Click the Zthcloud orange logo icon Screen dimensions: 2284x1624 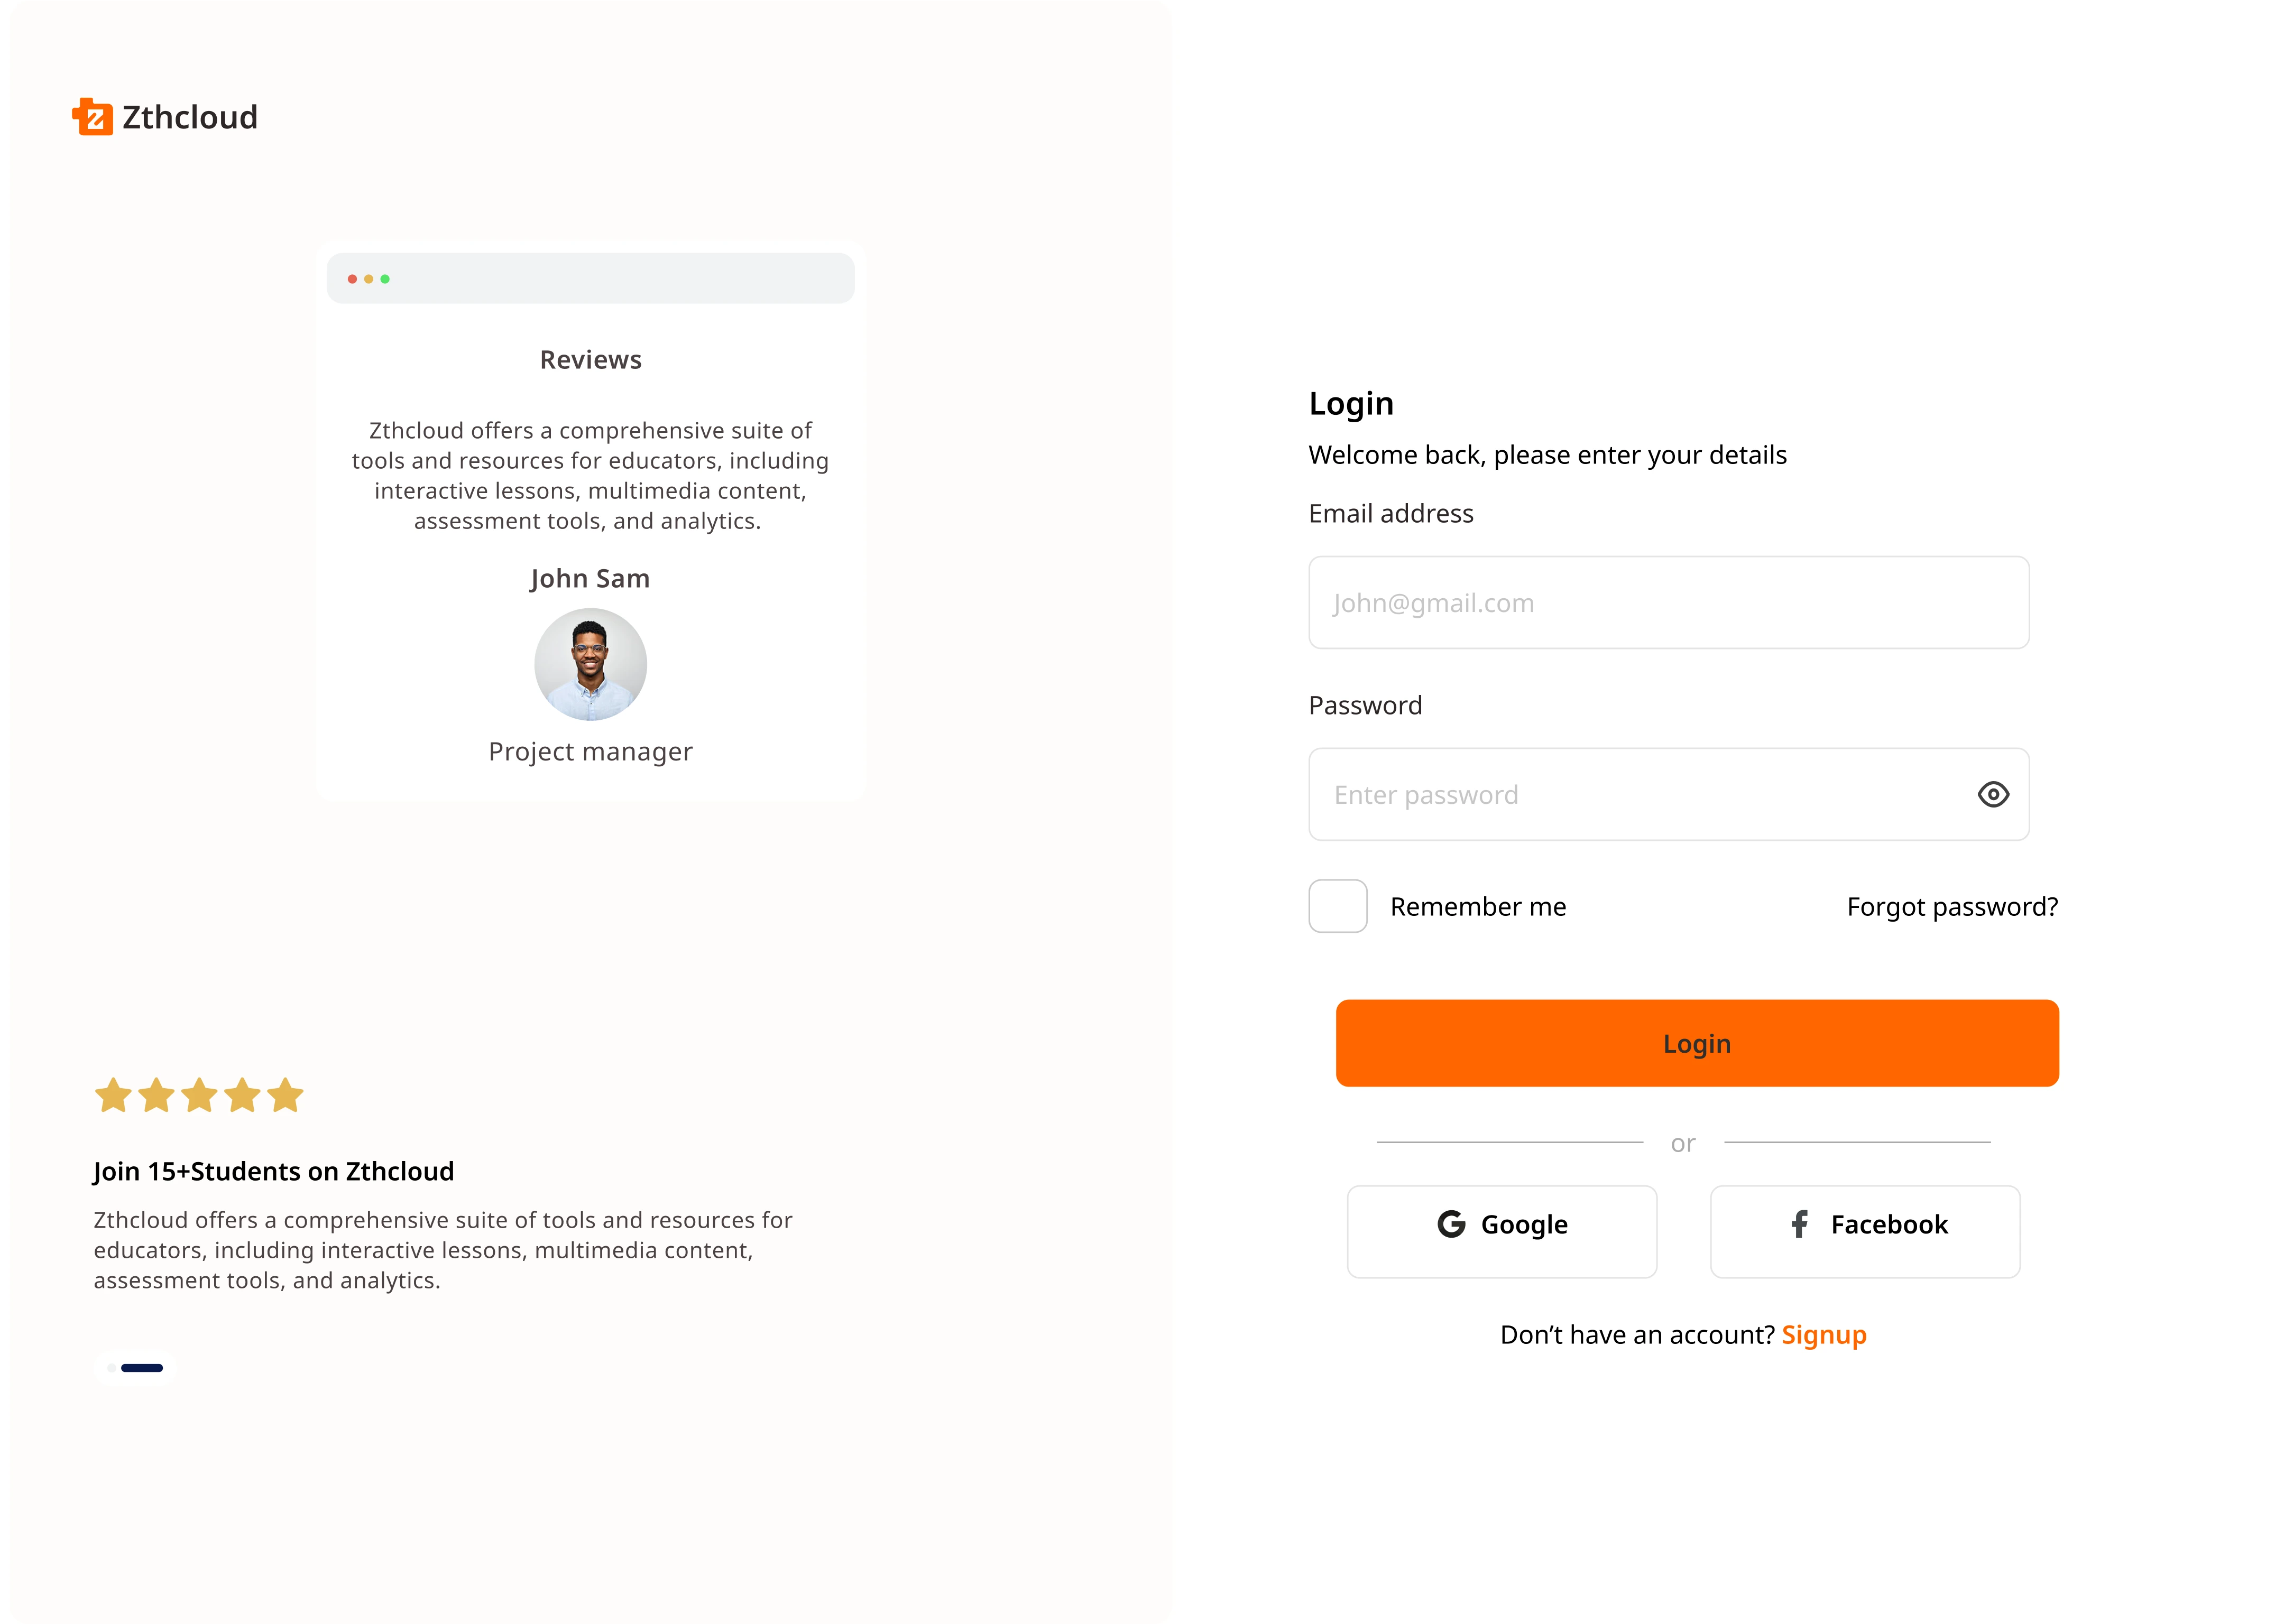92,117
